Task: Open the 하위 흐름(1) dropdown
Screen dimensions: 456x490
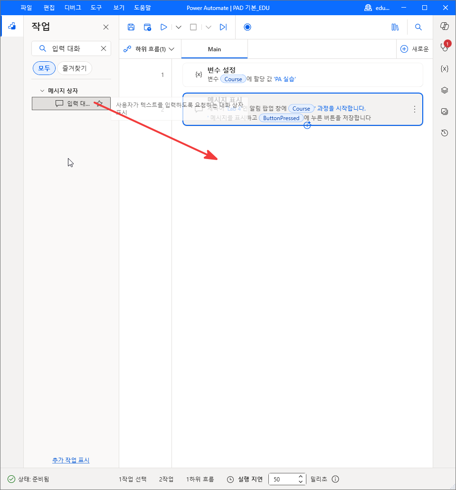Action: [x=149, y=49]
